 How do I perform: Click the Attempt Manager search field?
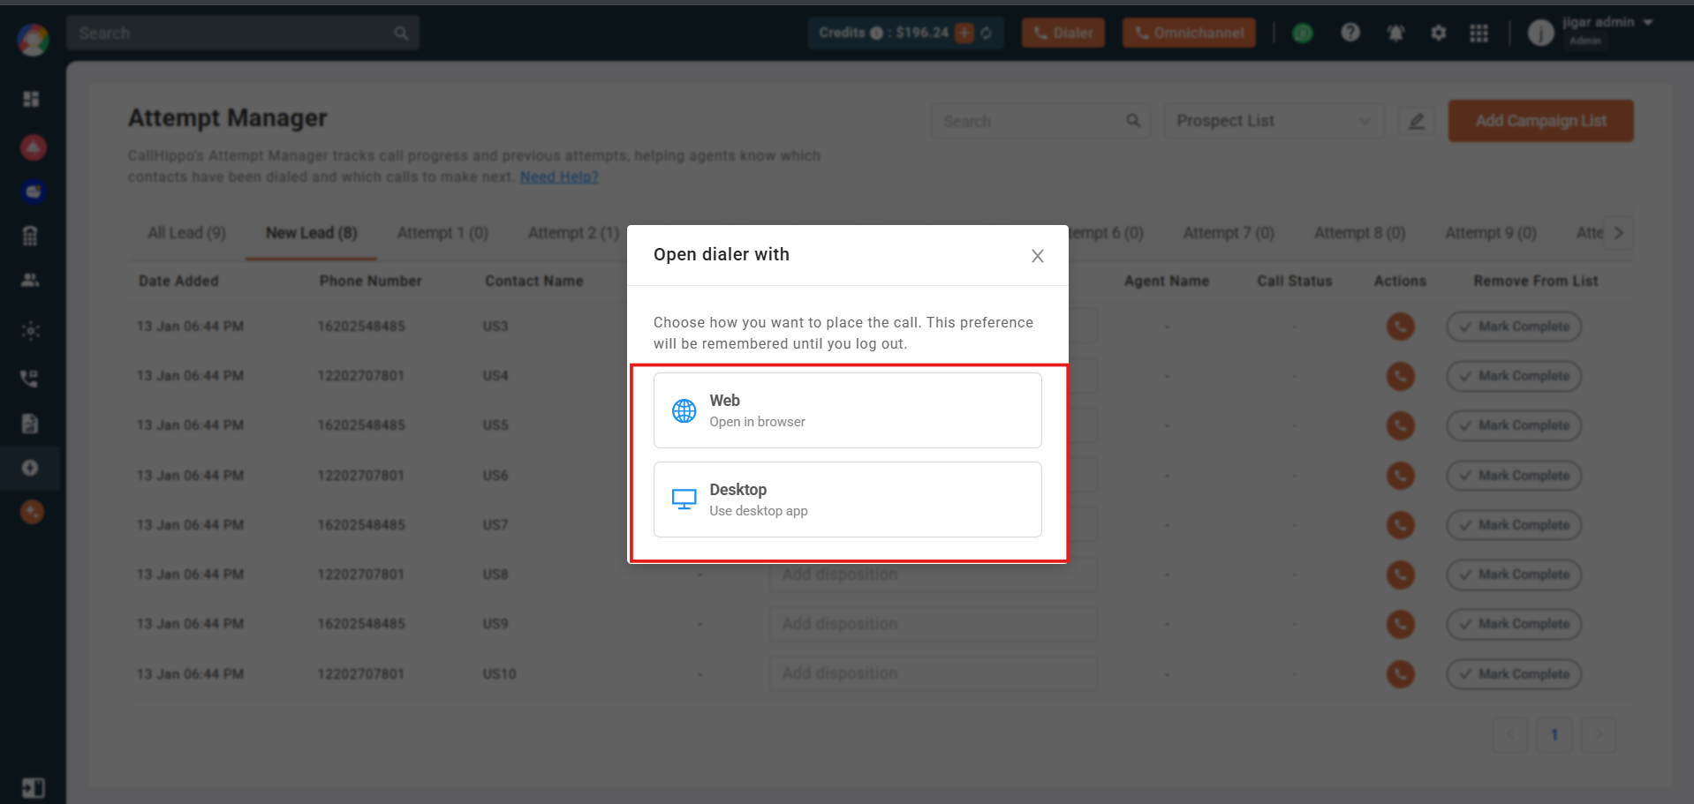pyautogui.click(x=1040, y=121)
